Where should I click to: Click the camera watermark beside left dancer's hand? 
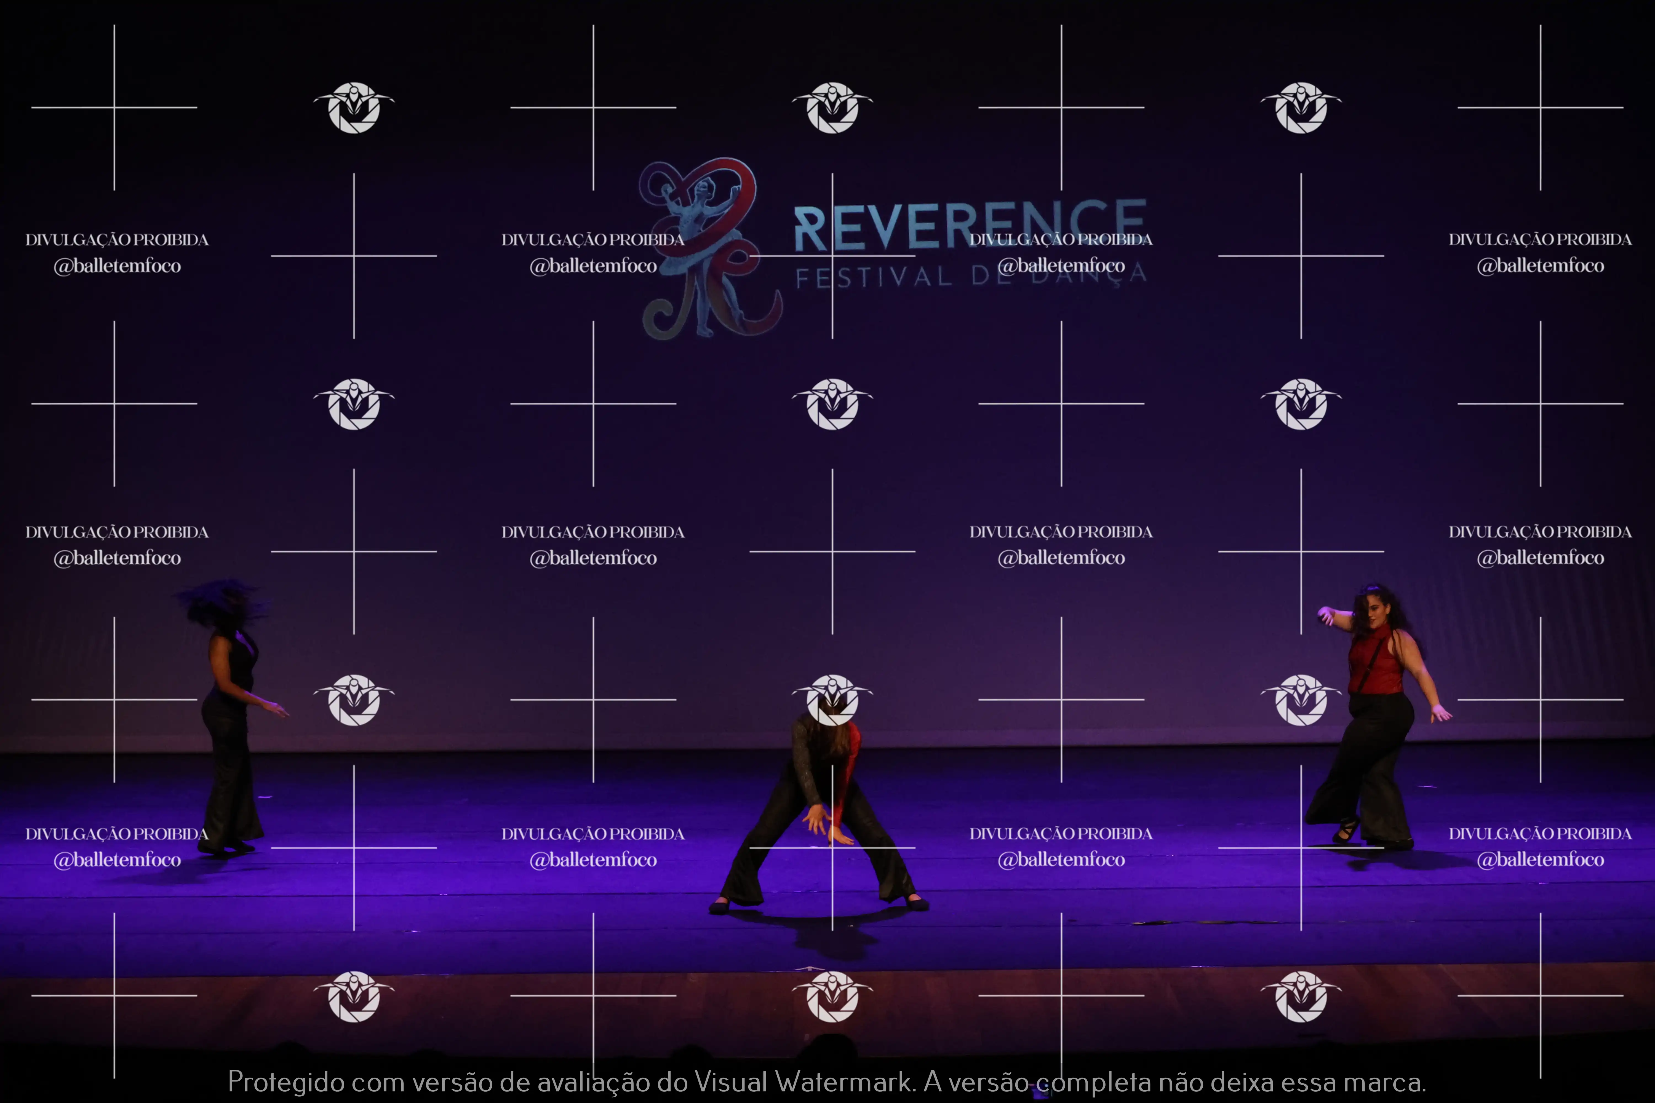click(354, 699)
